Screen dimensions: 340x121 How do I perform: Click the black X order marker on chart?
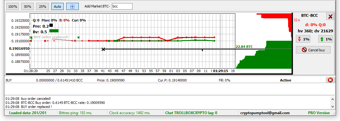[103, 49]
